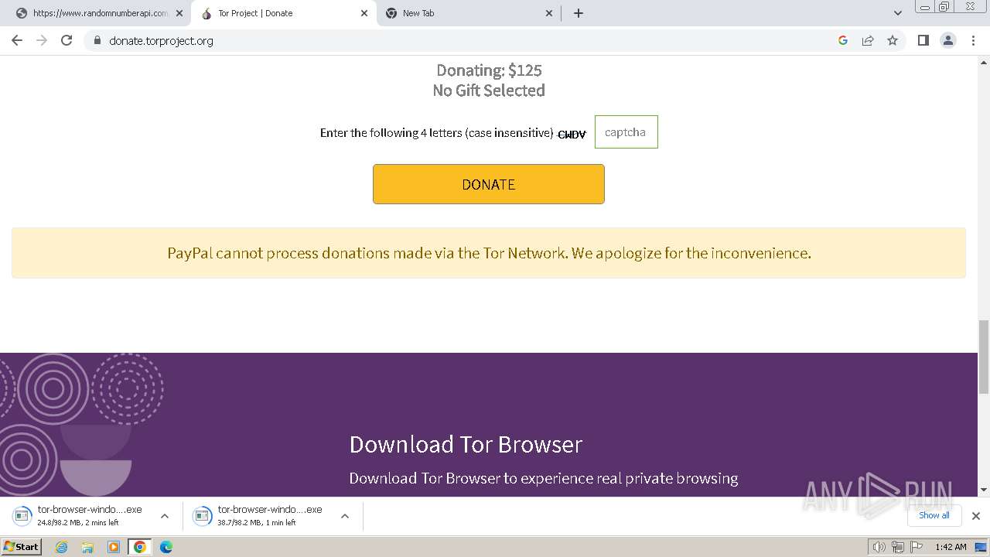990x557 pixels.
Task: Launch Internet Explorer from the taskbar
Action: coord(62,547)
